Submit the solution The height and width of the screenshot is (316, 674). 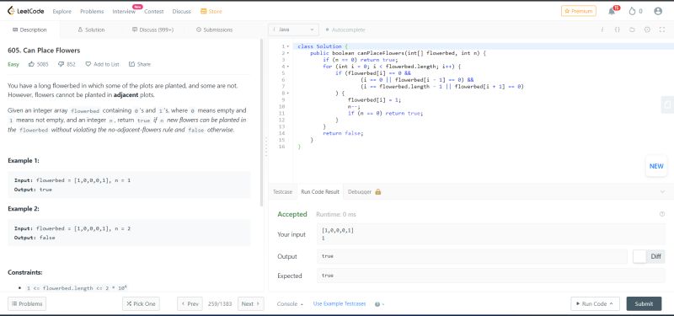click(x=644, y=303)
